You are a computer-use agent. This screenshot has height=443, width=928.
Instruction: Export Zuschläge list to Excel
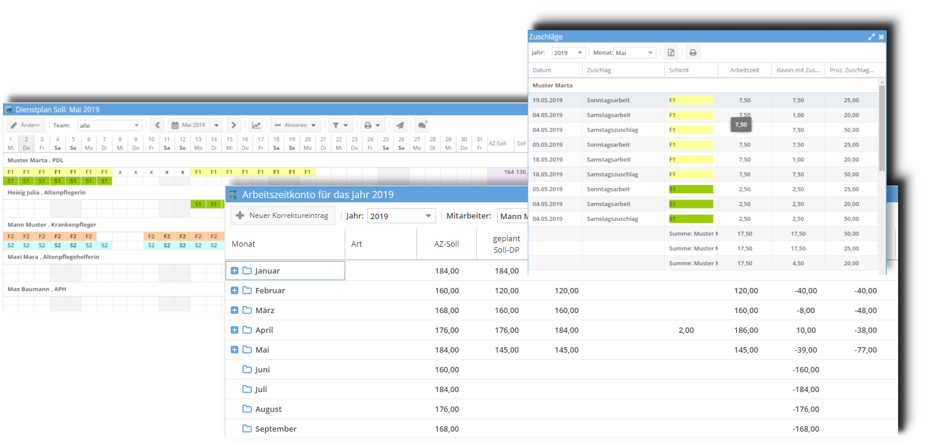[671, 52]
